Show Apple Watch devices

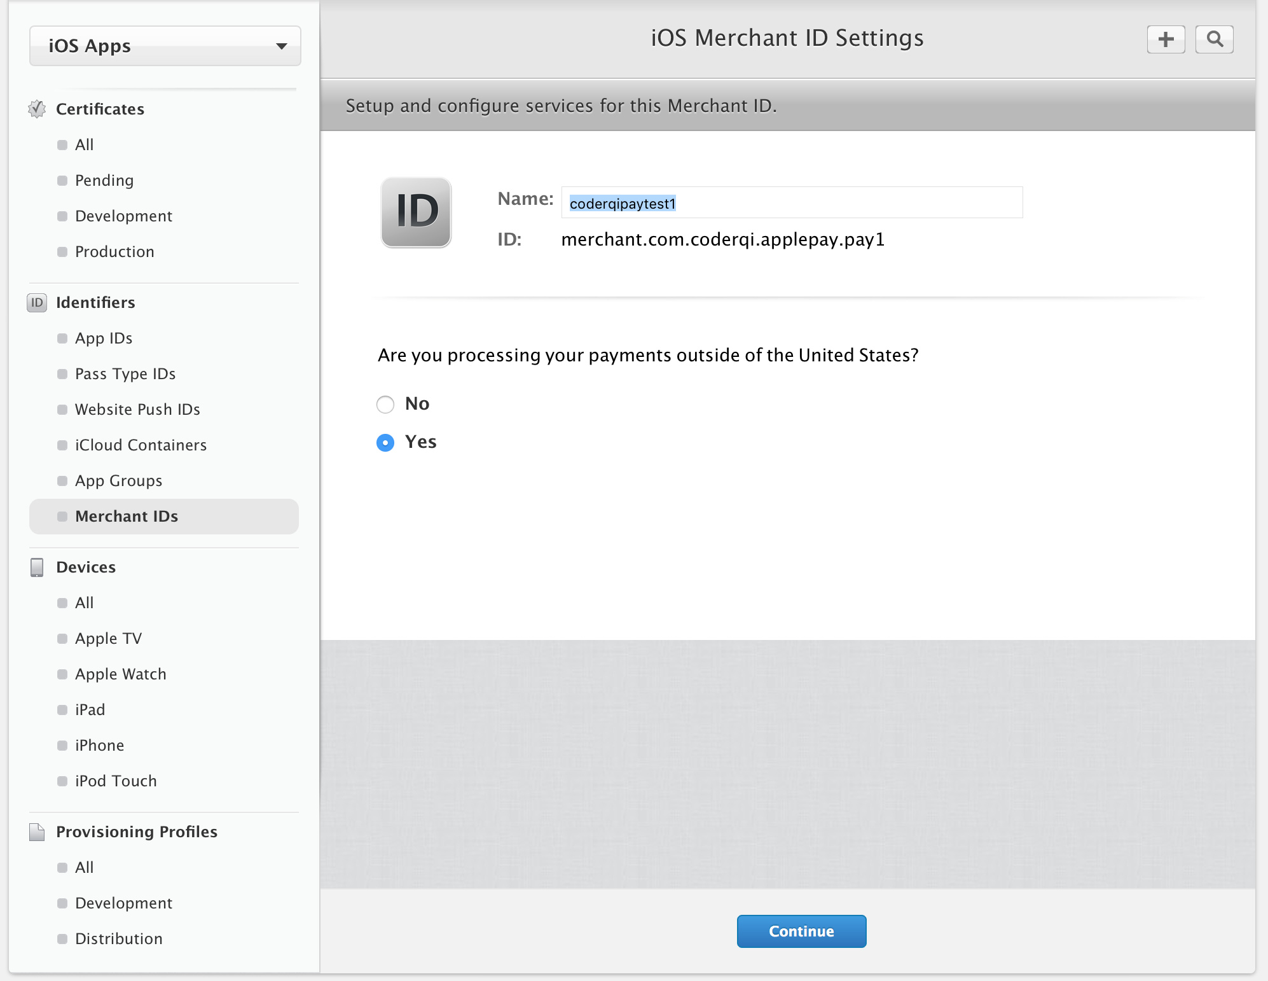(x=120, y=674)
